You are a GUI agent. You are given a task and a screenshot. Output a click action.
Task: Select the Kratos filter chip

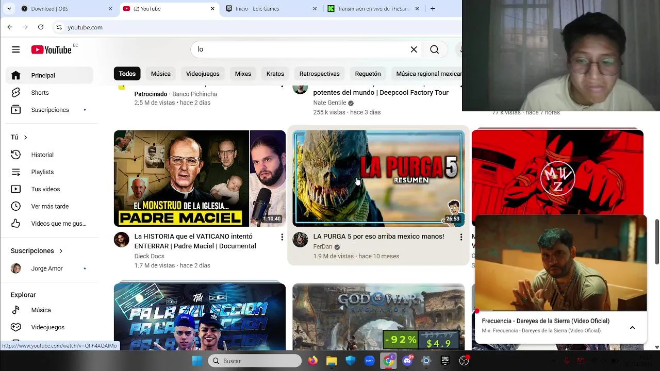coord(275,74)
